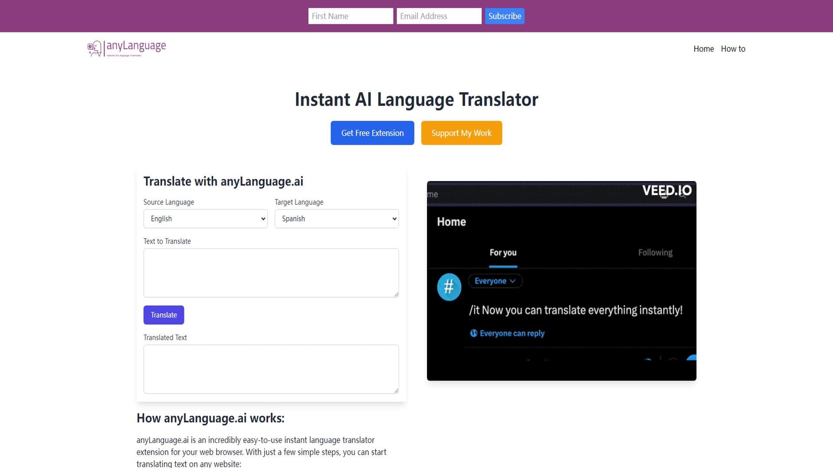
Task: Click the Translated Text output box
Action: (x=271, y=369)
